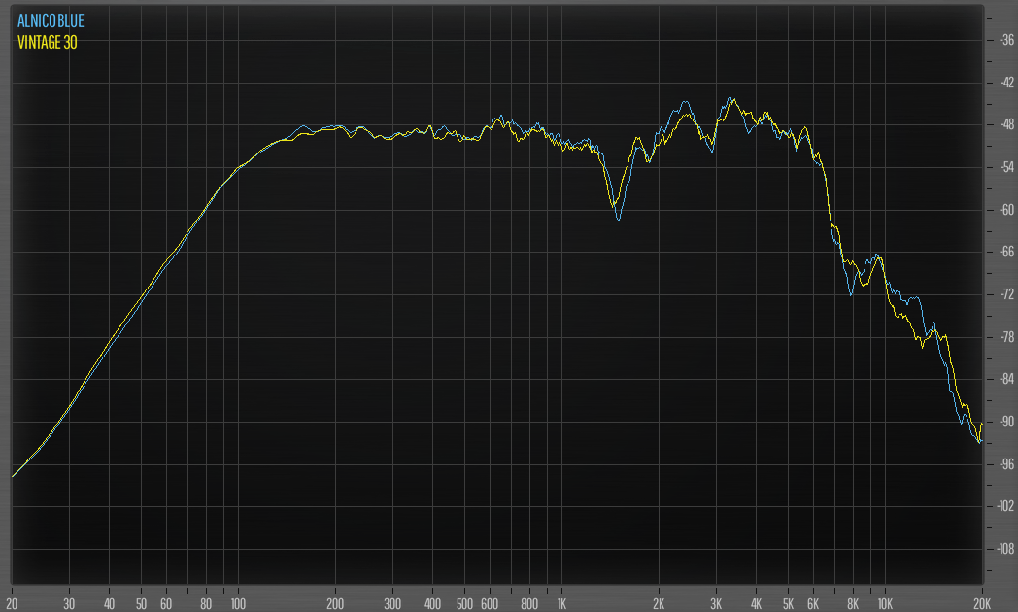The image size is (1018, 612).
Task: Click the -102 dB scale label
Action: click(x=1005, y=506)
